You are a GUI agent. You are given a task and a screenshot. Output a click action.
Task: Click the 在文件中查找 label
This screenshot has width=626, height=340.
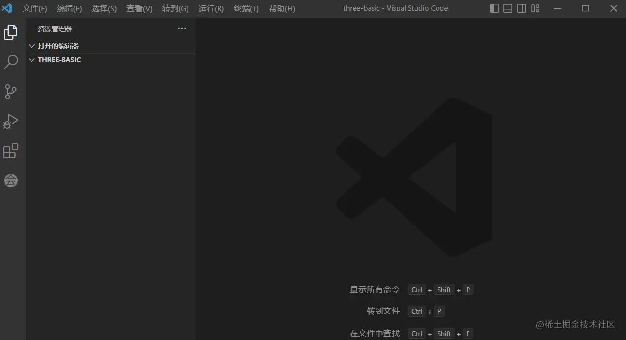[x=375, y=334]
